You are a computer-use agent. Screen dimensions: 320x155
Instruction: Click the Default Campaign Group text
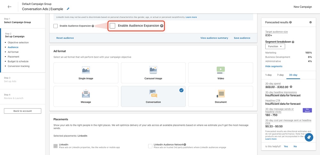tap(37, 4)
